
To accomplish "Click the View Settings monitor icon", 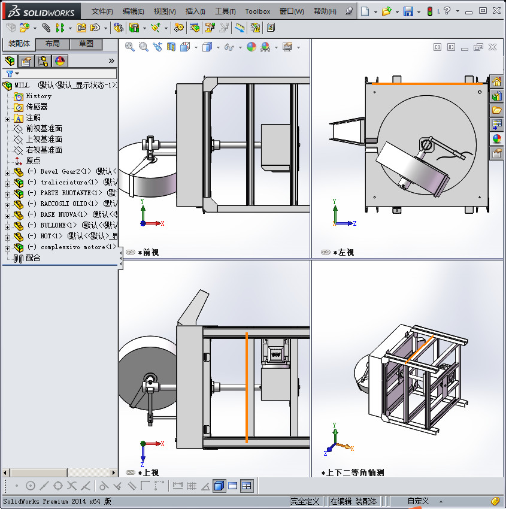I will [x=287, y=47].
